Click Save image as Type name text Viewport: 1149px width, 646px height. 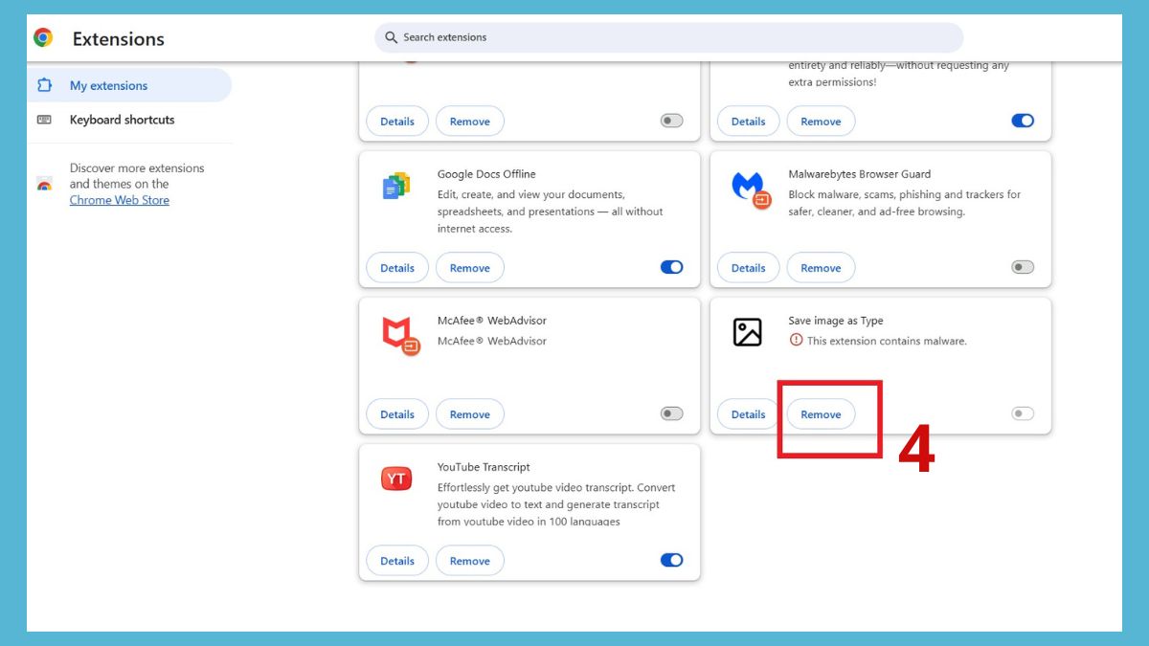pyautogui.click(x=836, y=321)
